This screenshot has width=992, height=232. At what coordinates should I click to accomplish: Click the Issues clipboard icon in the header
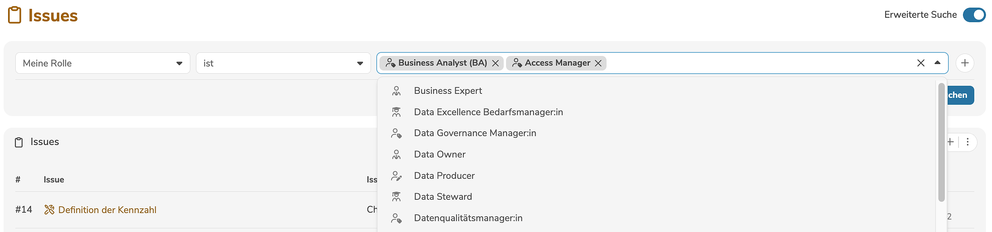(15, 14)
